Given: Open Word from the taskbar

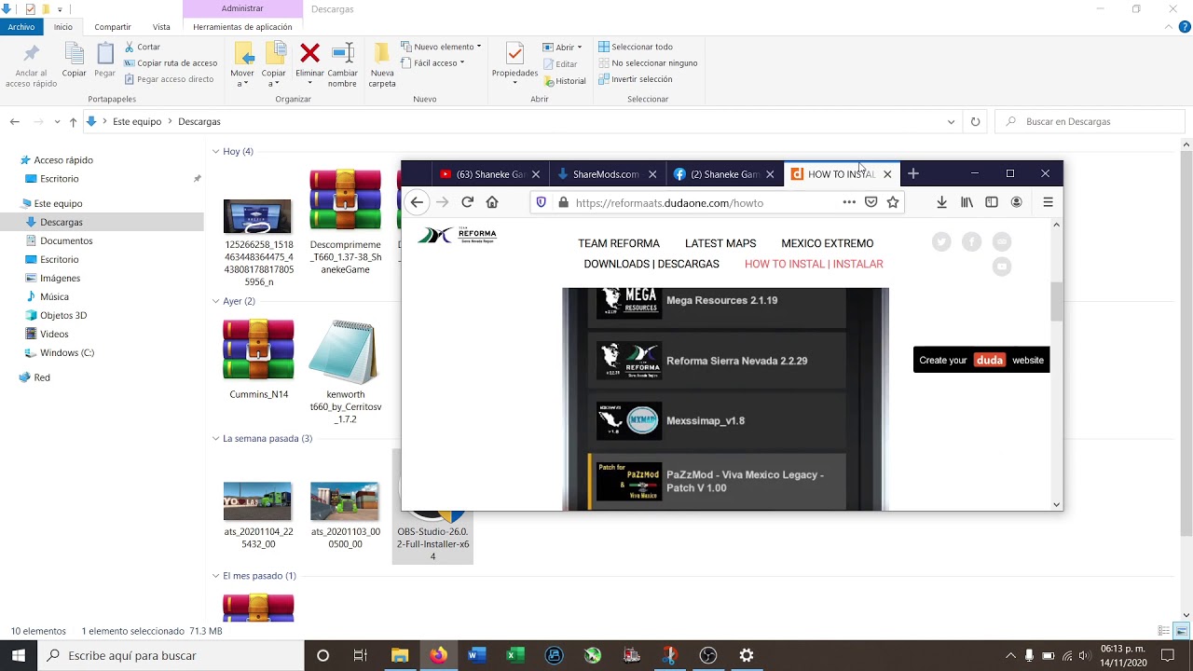Looking at the screenshot, I should coord(477,655).
